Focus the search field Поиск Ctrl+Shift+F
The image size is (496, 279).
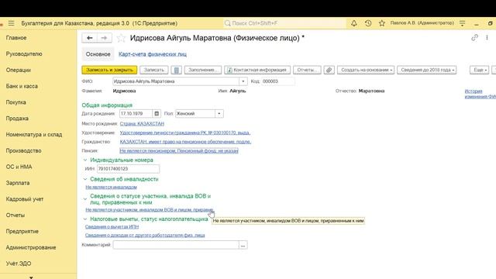coord(284,23)
